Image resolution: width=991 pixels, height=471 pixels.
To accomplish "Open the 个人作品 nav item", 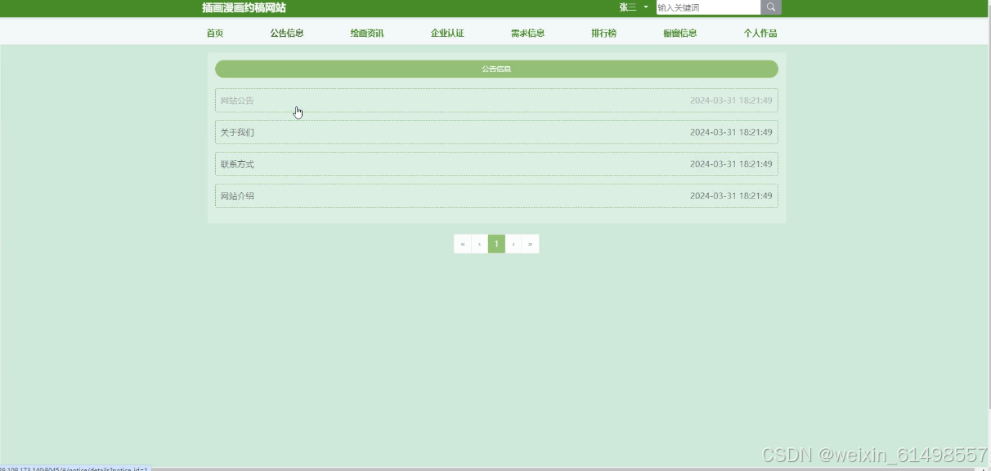I will coord(760,34).
